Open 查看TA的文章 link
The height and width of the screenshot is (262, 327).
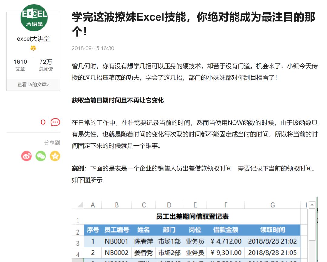click(x=33, y=85)
